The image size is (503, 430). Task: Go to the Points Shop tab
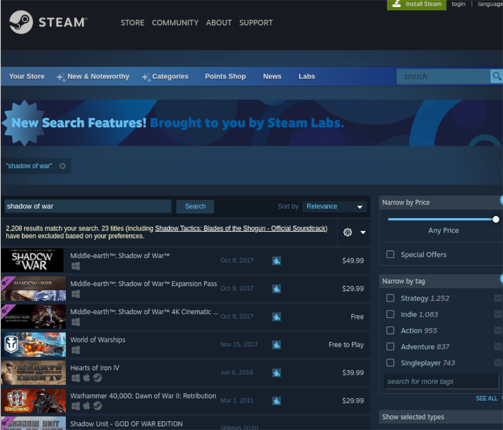pyautogui.click(x=225, y=76)
